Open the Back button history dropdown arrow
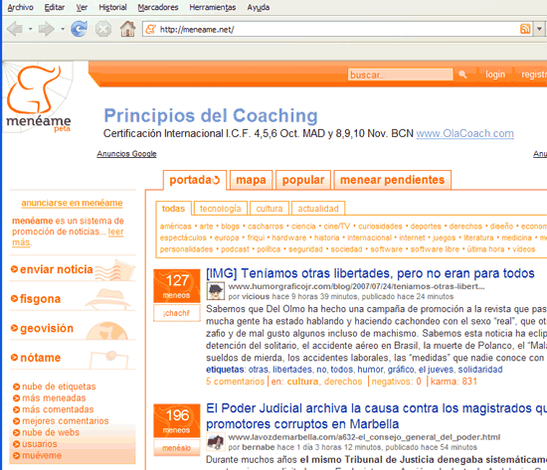This screenshot has height=470, width=547. [x=31, y=29]
